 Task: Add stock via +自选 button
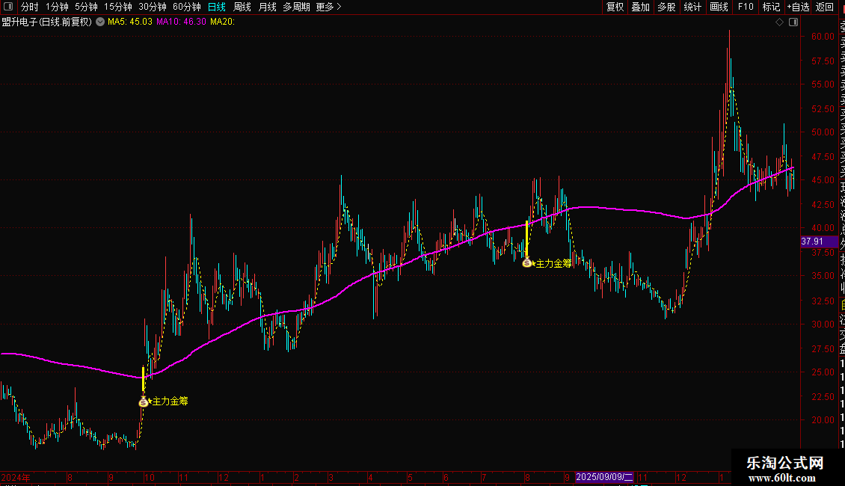click(798, 7)
